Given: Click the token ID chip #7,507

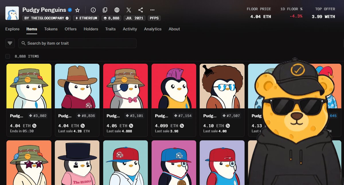Looking at the screenshot, I should (231, 116).
